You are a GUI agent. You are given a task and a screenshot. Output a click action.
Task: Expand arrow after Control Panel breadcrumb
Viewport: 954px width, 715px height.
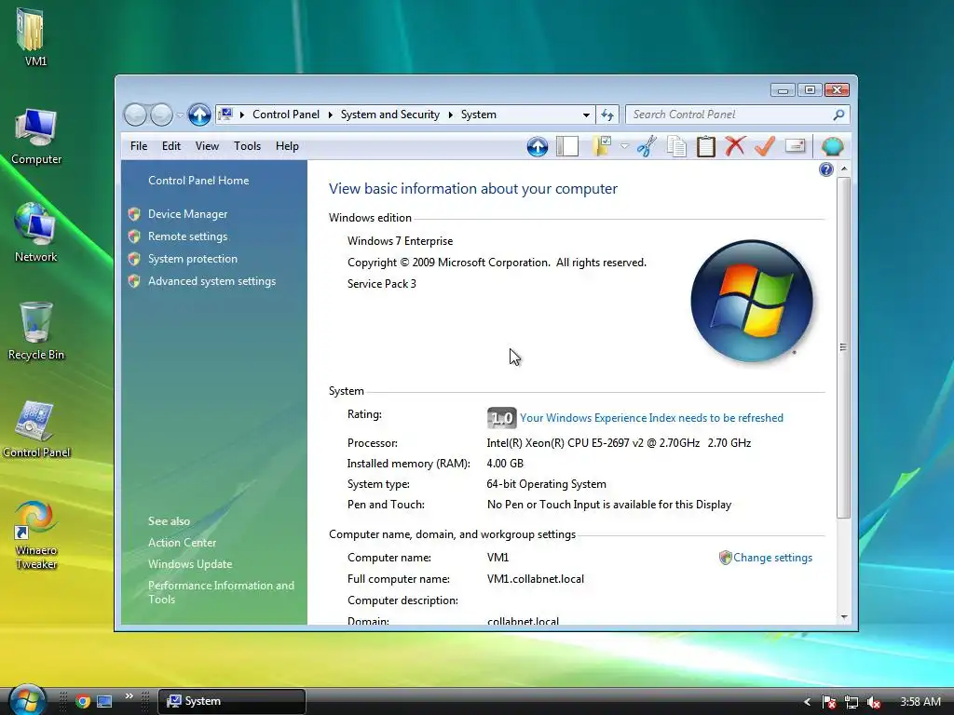pyautogui.click(x=331, y=115)
